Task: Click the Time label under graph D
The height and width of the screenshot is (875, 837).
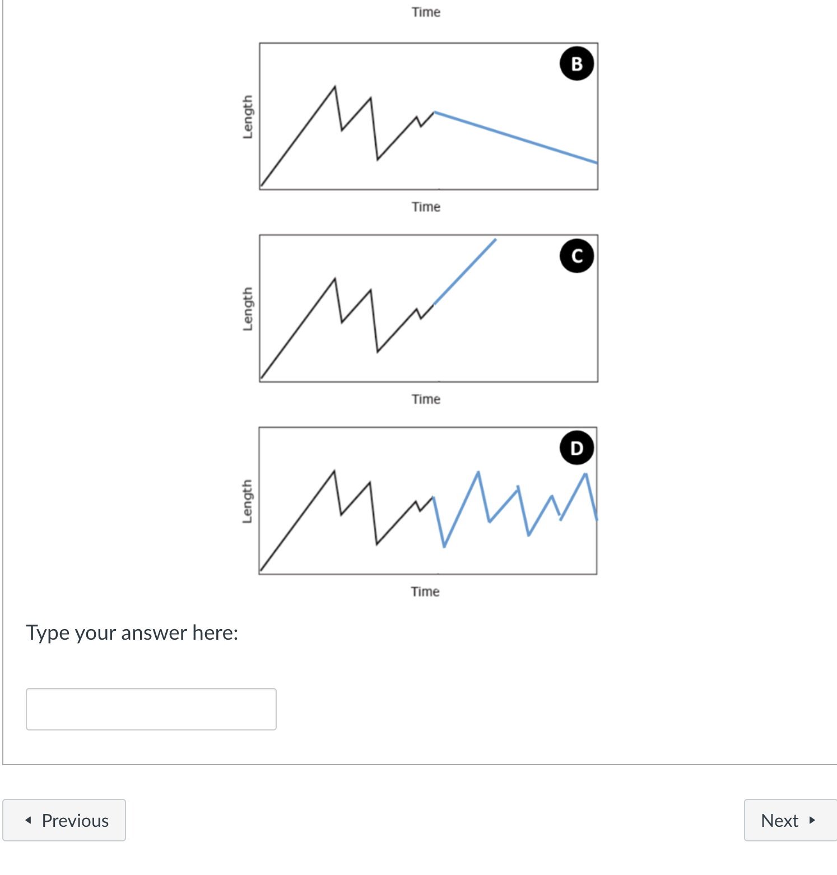Action: click(x=425, y=592)
